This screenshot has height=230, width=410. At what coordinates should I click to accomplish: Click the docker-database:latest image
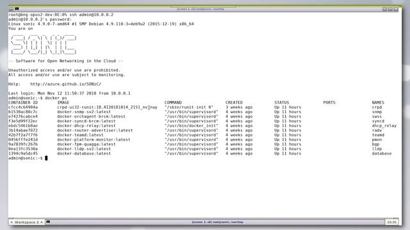coord(84,153)
